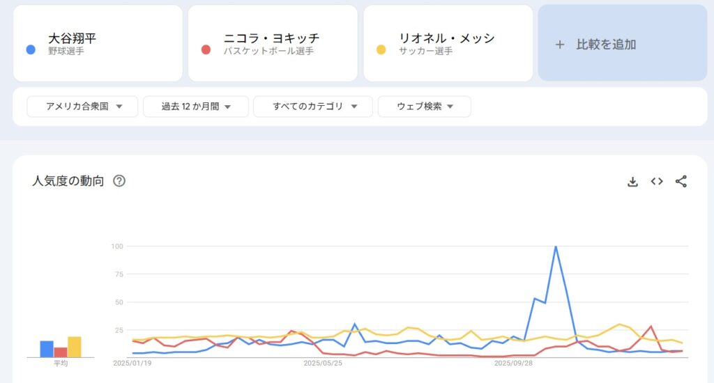Select the ニコラ・ヨキッチ search term card
714x383 pixels.
coord(273,43)
